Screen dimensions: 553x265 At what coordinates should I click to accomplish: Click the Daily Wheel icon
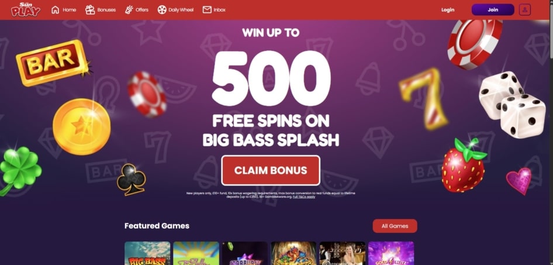tap(162, 10)
